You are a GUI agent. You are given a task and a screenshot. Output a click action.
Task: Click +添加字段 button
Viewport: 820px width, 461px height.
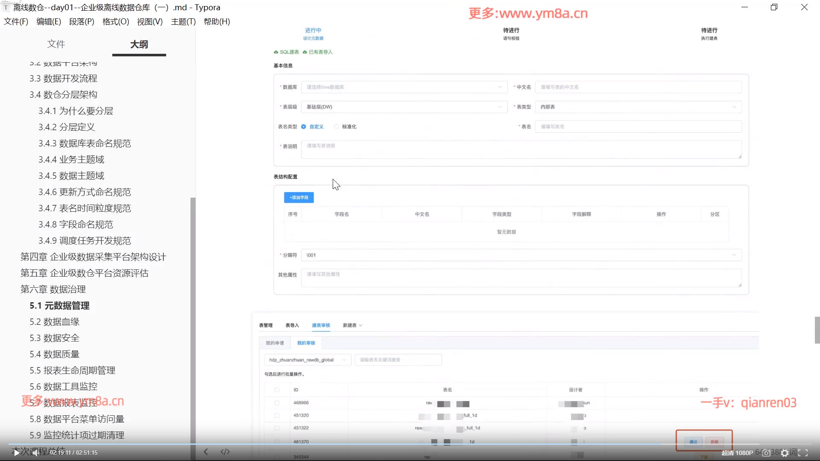(299, 198)
